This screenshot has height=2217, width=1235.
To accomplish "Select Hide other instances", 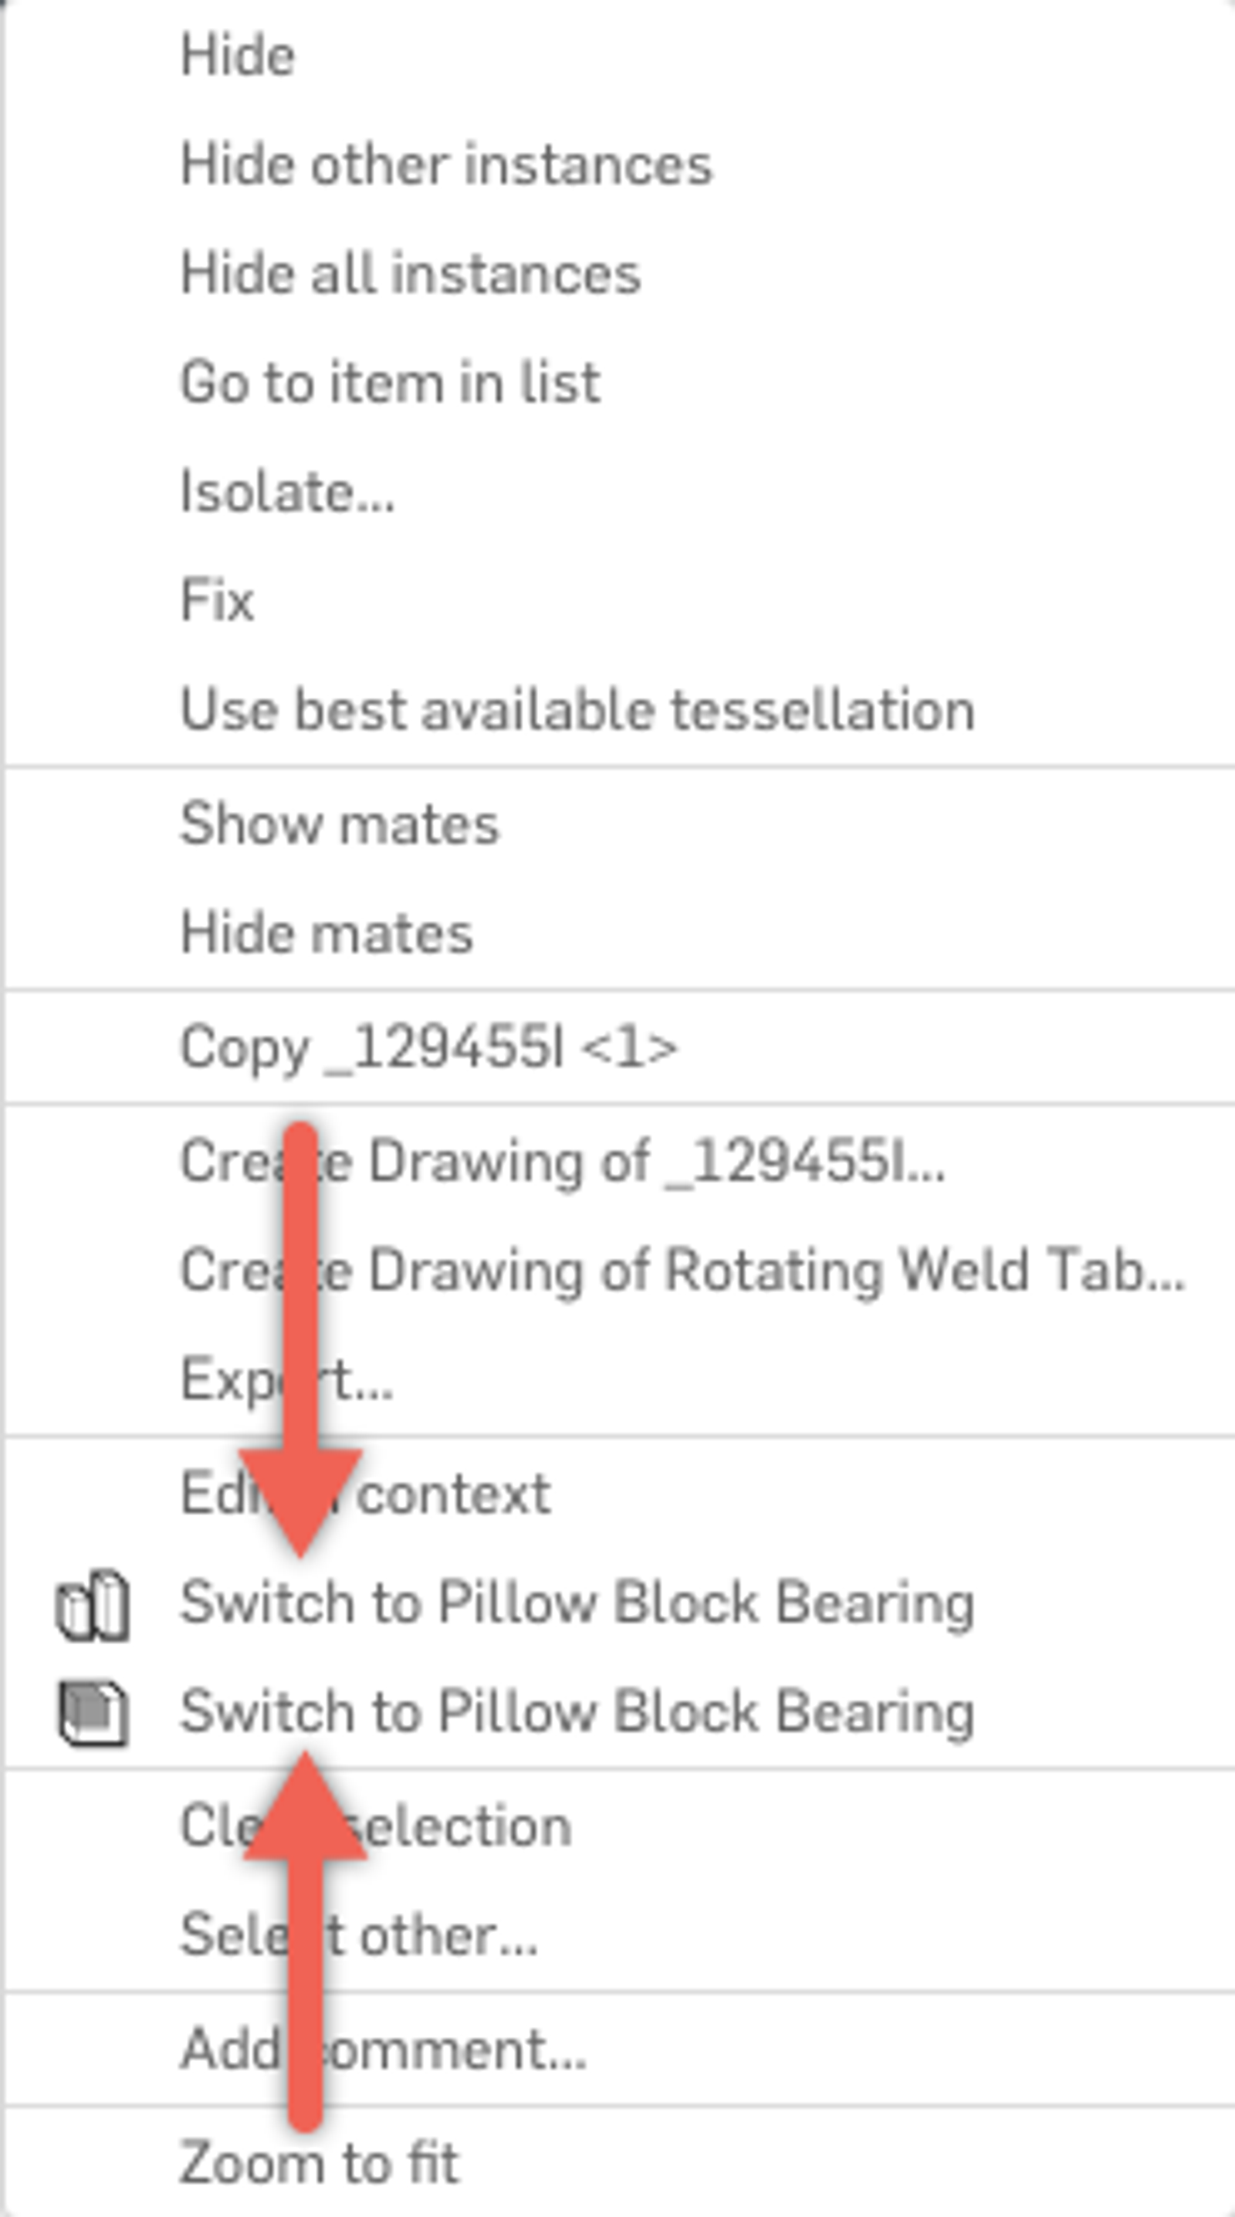I will coord(445,165).
